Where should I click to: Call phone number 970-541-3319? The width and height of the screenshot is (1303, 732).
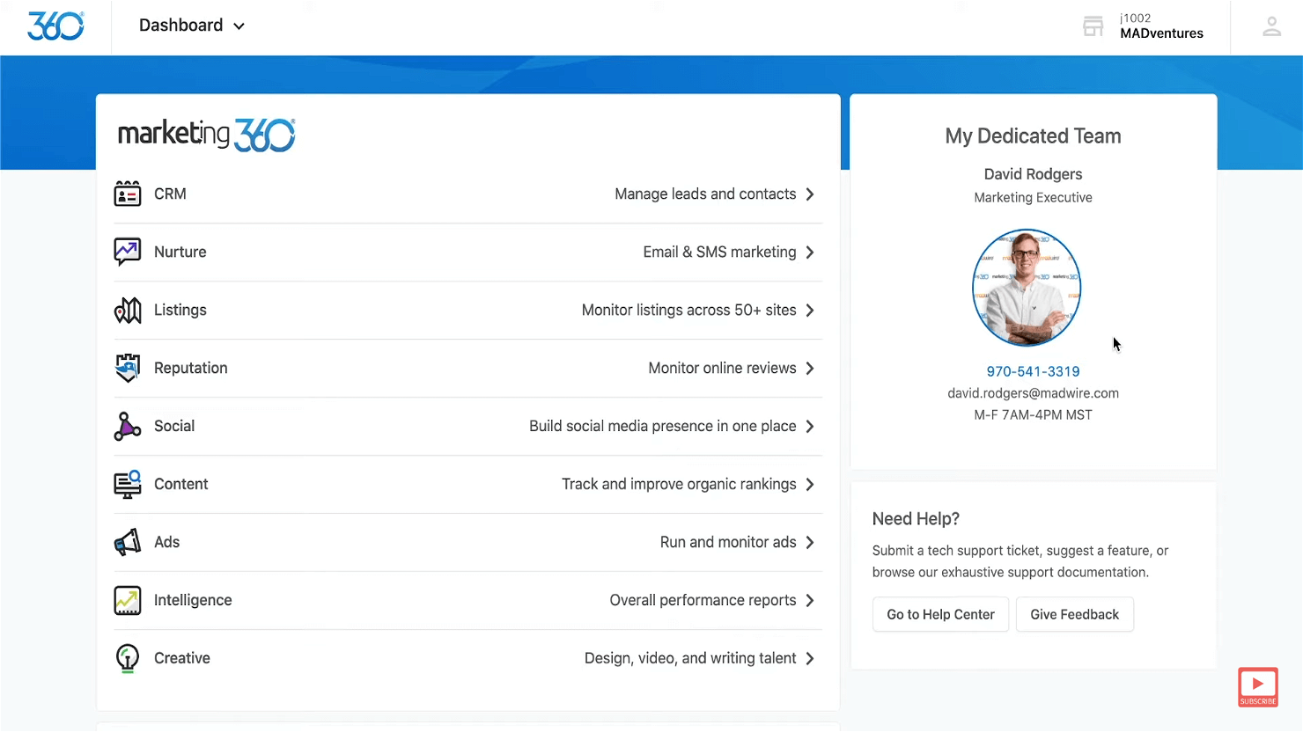tap(1033, 371)
